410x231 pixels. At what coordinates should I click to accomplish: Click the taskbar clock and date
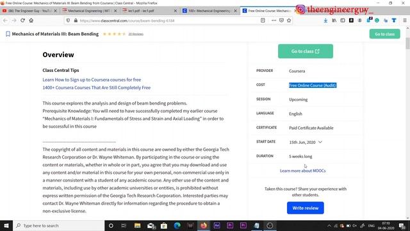(386, 226)
